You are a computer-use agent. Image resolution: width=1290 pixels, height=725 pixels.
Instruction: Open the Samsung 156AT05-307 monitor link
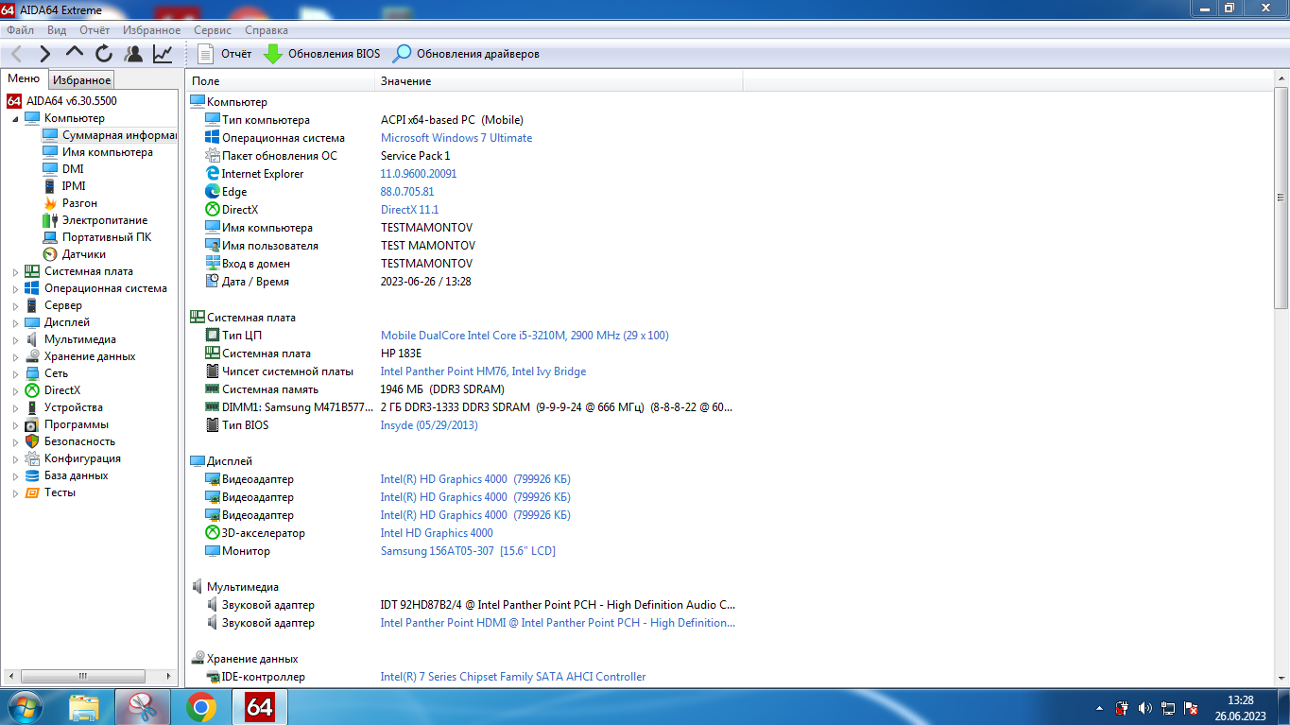pos(468,551)
